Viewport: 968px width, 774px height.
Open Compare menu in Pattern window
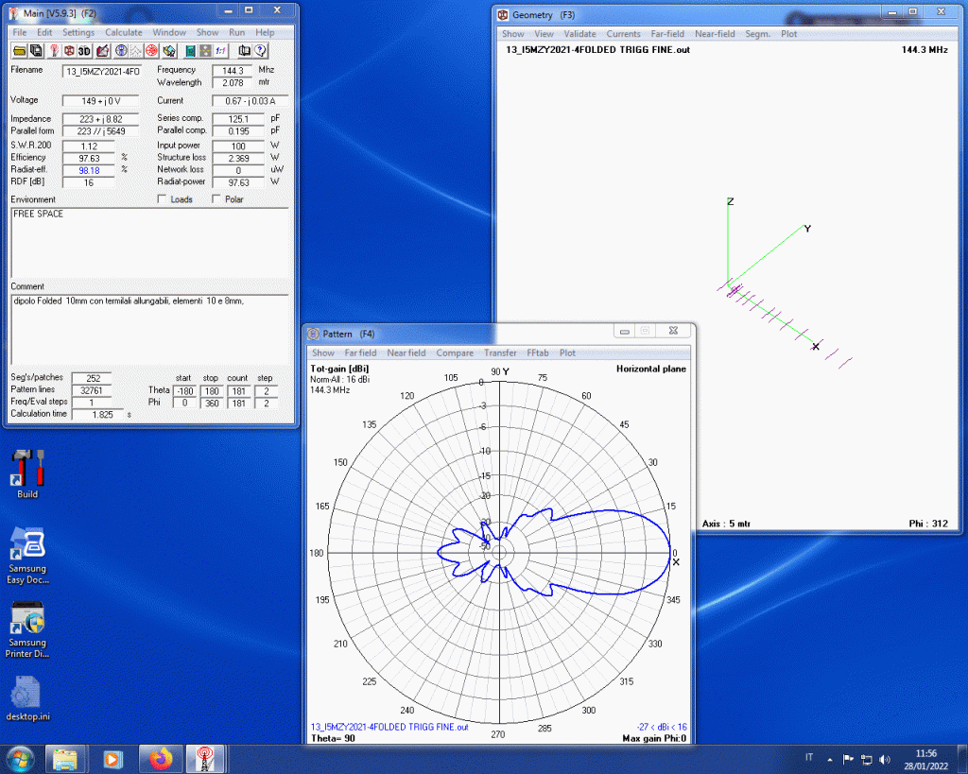[455, 353]
